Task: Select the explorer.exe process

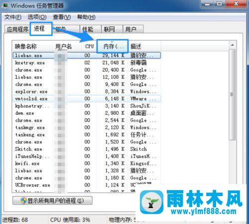Action: (x=87, y=91)
